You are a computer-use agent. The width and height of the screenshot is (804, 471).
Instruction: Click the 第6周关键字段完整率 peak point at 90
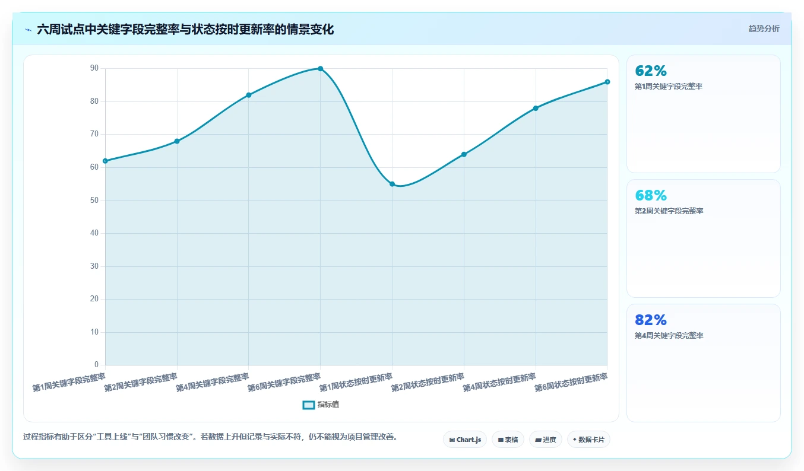[x=321, y=69]
